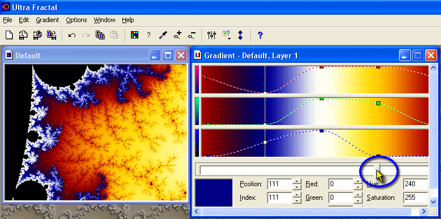Select the peak green curve control point
441x219 pixels.
tap(321, 98)
